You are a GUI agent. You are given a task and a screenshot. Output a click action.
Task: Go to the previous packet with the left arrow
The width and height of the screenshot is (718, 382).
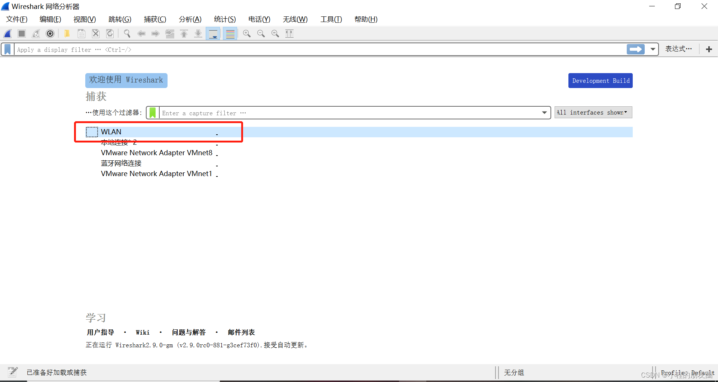(141, 34)
